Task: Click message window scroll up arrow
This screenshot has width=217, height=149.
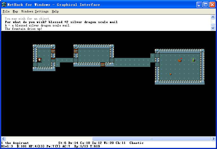Action: coord(213,17)
